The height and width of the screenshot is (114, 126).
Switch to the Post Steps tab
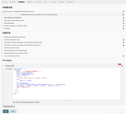53,2
